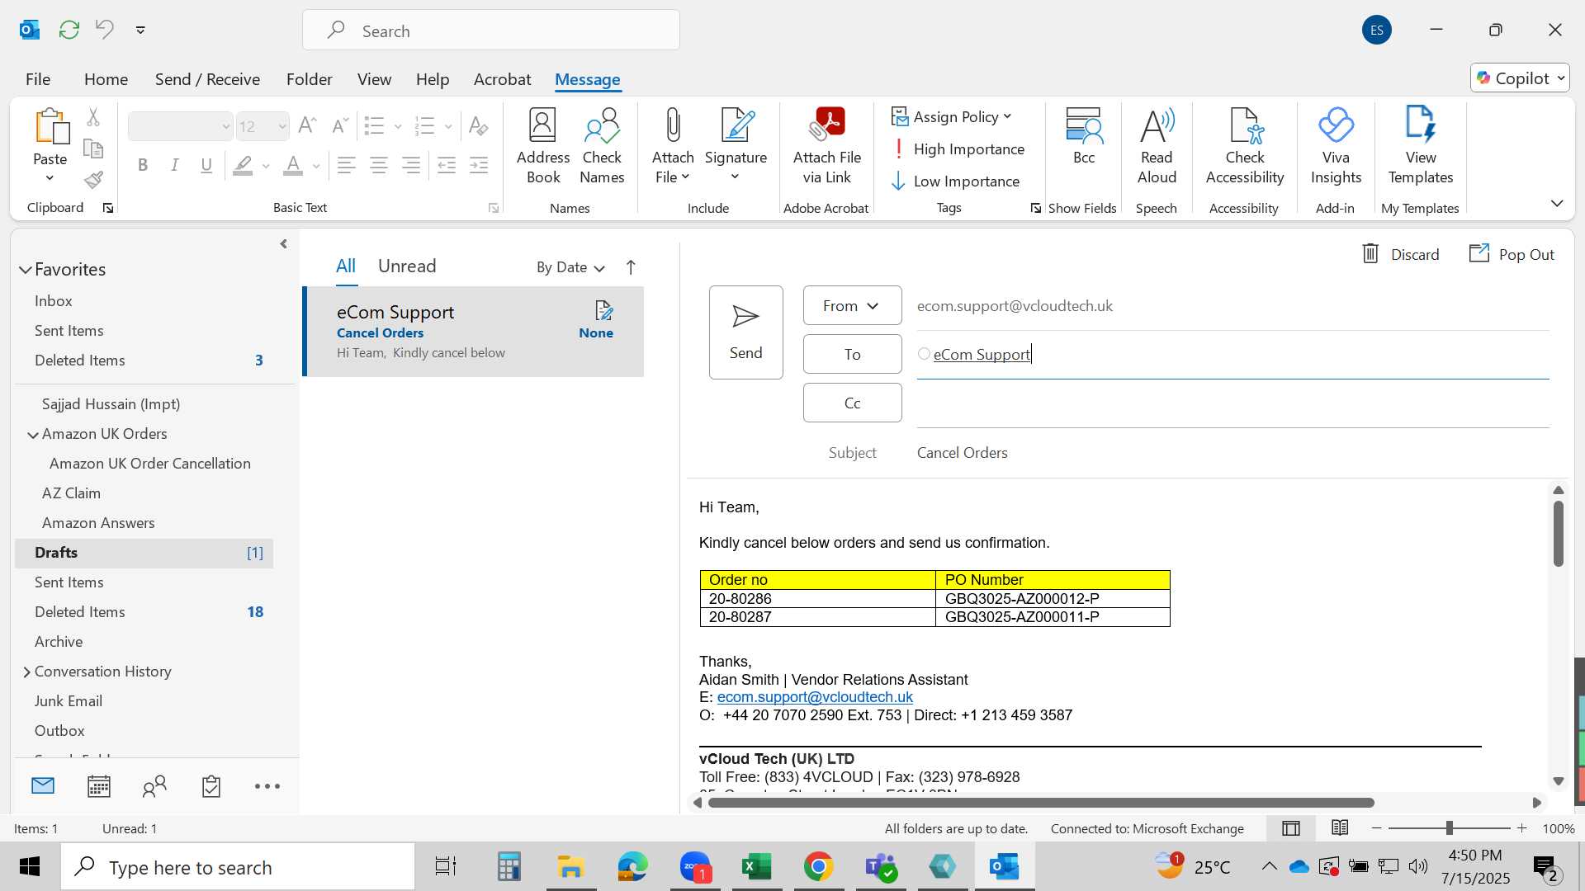Expand Assign Policy dropdown
The image size is (1585, 891).
tap(953, 117)
